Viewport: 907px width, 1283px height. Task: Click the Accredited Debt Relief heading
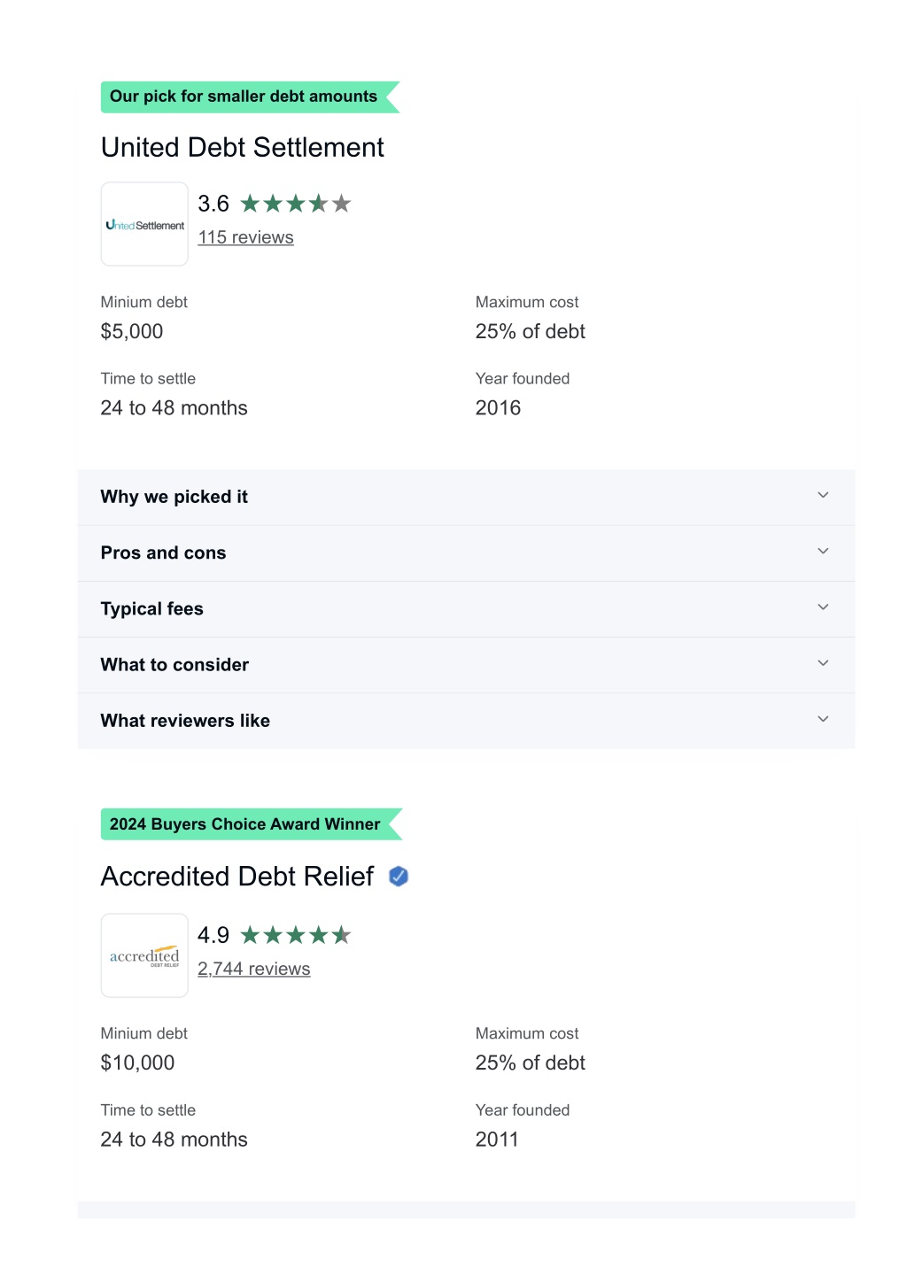pyautogui.click(x=237, y=877)
